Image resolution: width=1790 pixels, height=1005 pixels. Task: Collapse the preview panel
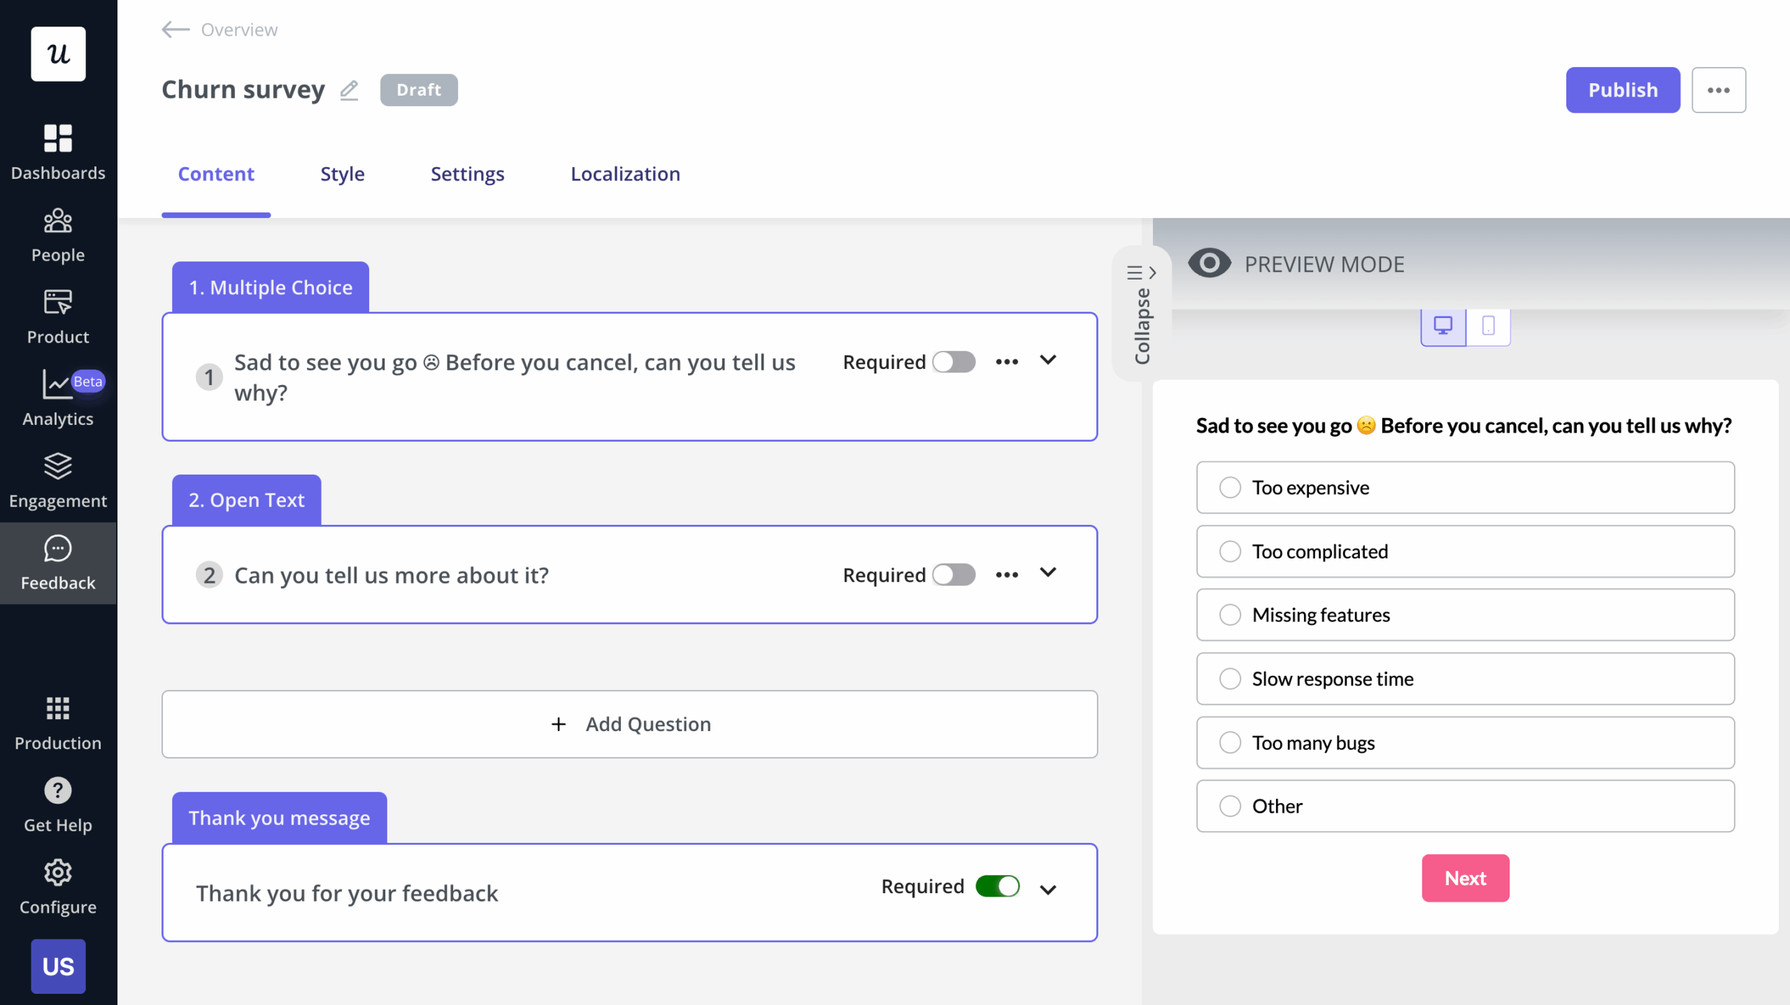pyautogui.click(x=1143, y=314)
